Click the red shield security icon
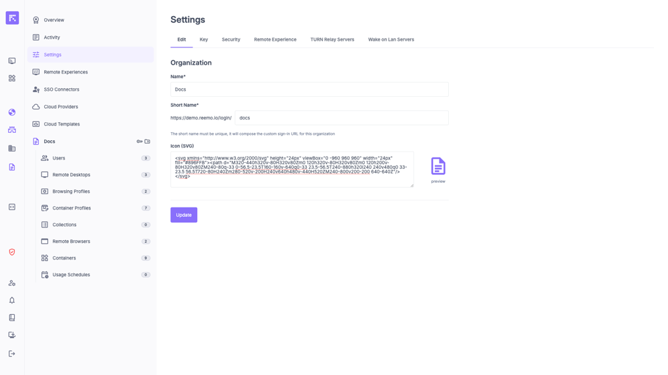 point(12,252)
